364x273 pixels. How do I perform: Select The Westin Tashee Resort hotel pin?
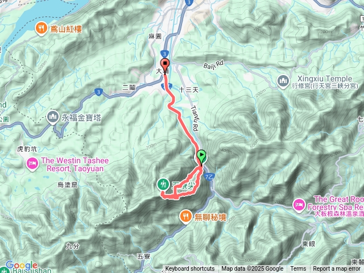coord(32,164)
